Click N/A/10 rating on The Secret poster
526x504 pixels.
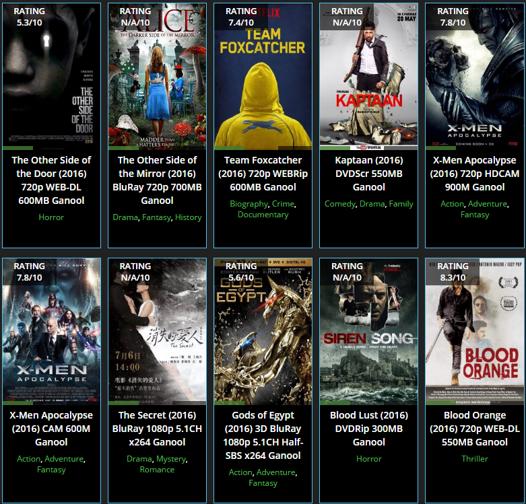[x=135, y=272]
